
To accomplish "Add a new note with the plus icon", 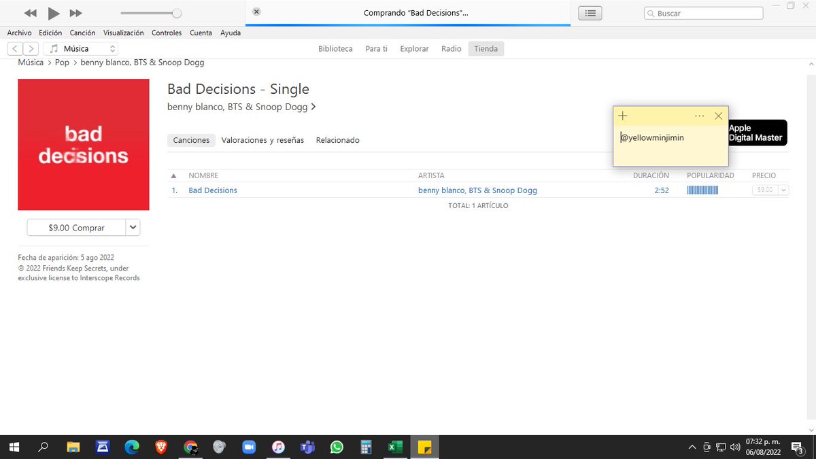I will click(622, 116).
